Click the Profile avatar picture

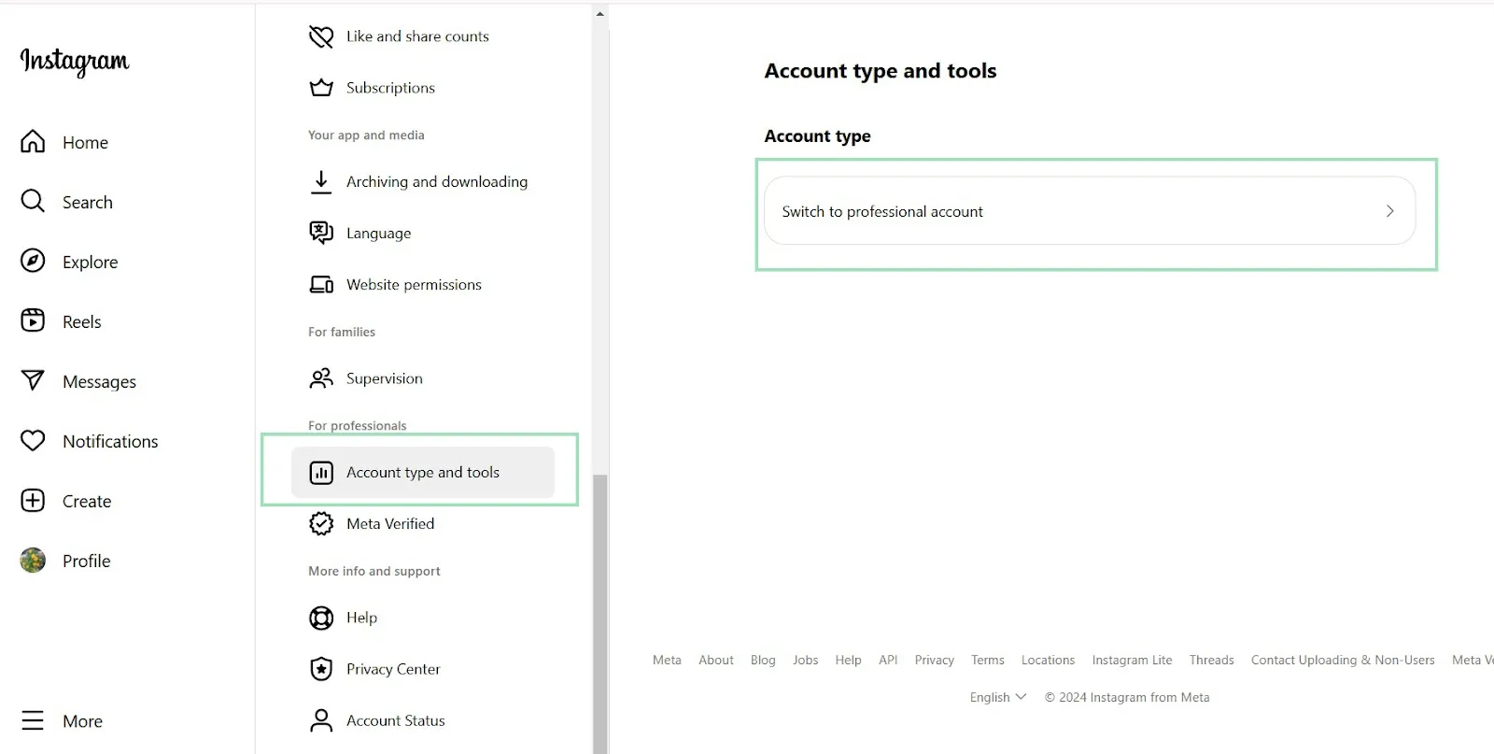point(33,561)
